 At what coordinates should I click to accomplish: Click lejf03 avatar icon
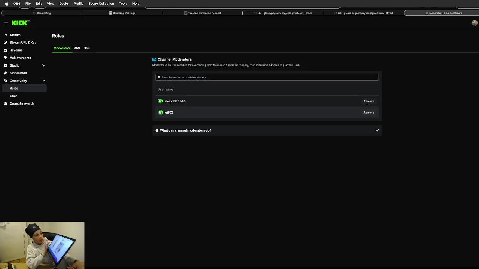tap(161, 112)
